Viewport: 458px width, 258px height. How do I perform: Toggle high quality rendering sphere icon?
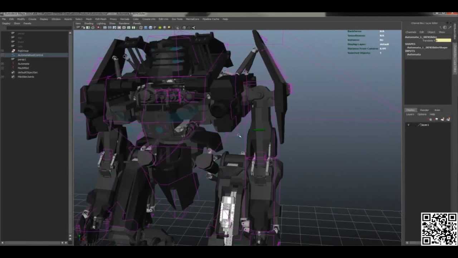click(x=169, y=28)
